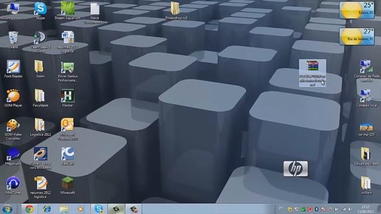381x214 pixels.
Task: Open the Conexão de Rede sem Fio shortcut
Action: [367, 71]
